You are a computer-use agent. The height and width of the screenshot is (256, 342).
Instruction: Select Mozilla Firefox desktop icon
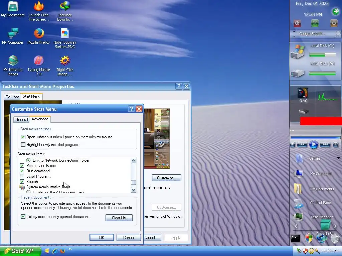(39, 36)
